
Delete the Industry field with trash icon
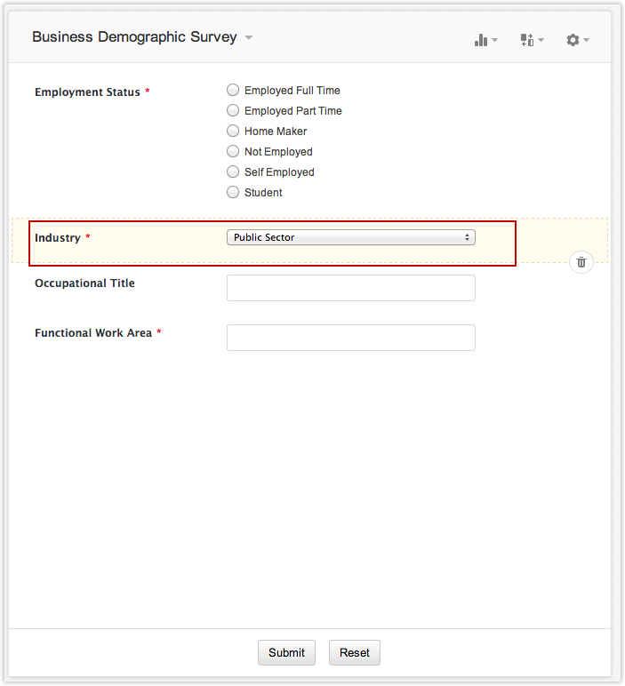tap(581, 262)
